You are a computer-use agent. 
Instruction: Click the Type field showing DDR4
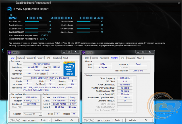coord(103,64)
